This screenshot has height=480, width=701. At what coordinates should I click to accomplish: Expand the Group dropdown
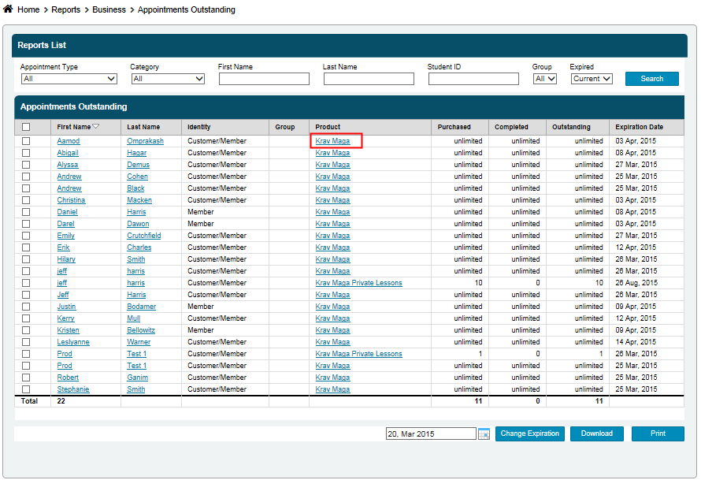(x=545, y=79)
